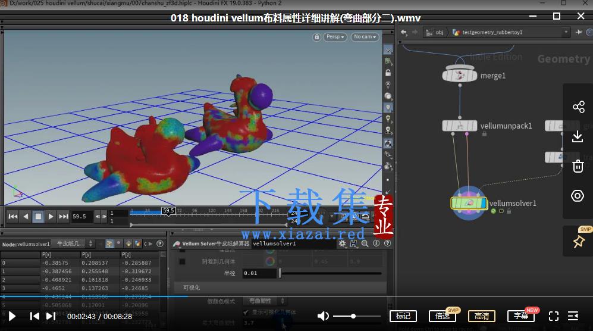The image size is (593, 331).
Task: Step back one frame arrow
Action: click(98, 217)
